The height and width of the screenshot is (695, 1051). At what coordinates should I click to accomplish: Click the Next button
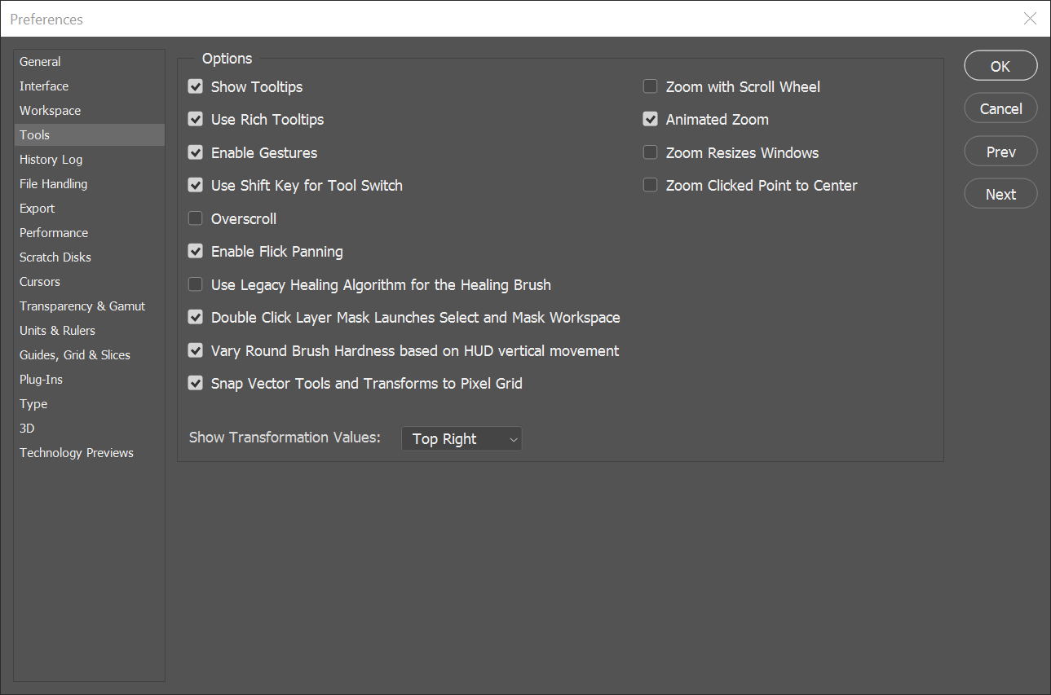(x=1000, y=194)
